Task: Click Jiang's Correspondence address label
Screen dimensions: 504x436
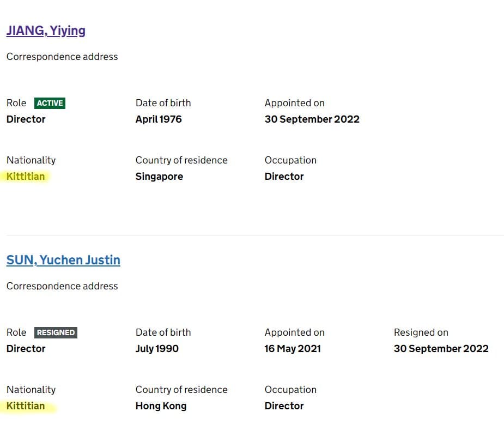Action: point(62,57)
